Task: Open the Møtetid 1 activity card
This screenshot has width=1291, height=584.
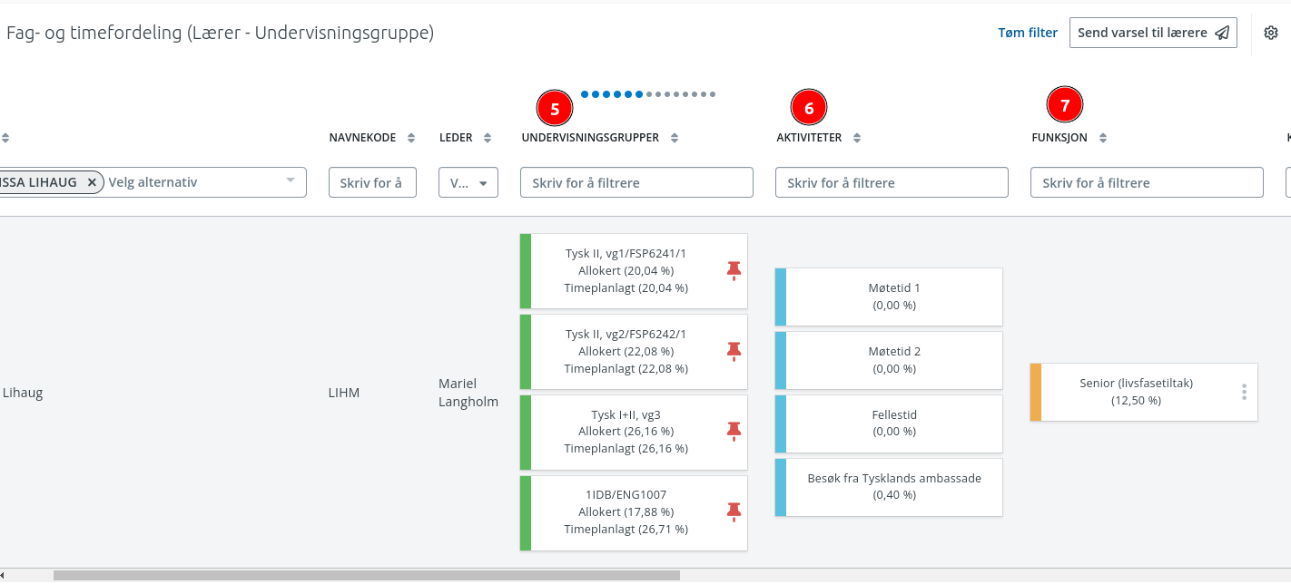Action: (889, 297)
